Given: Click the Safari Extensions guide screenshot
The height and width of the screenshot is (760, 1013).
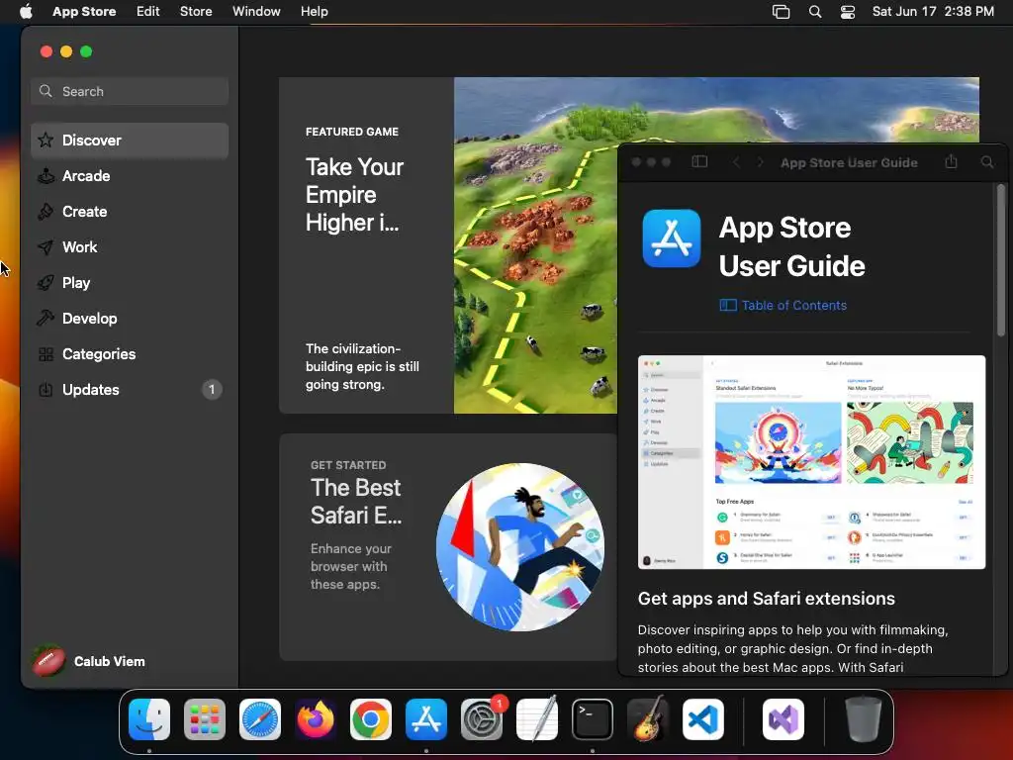Looking at the screenshot, I should [811, 462].
